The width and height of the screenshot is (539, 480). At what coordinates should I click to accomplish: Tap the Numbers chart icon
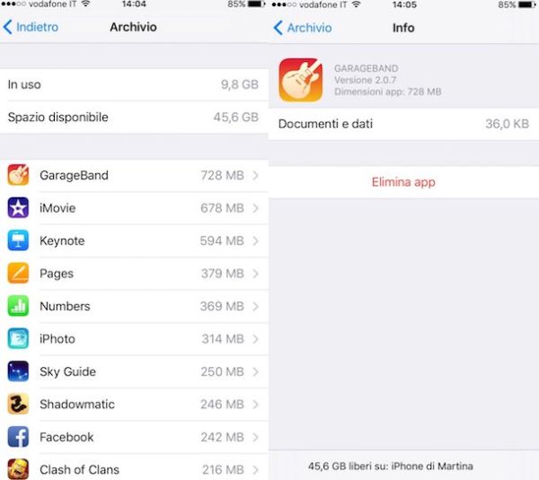(x=18, y=306)
